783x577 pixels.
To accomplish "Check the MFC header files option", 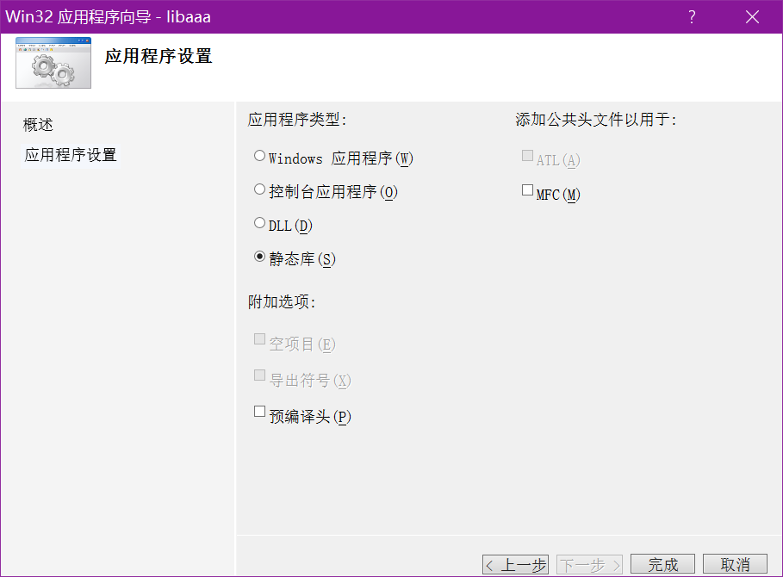I will click(527, 191).
